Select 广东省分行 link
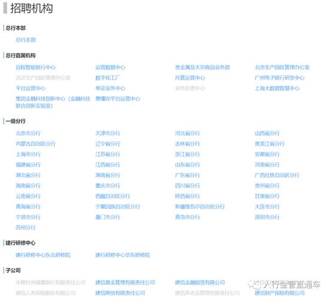 [x=187, y=175]
